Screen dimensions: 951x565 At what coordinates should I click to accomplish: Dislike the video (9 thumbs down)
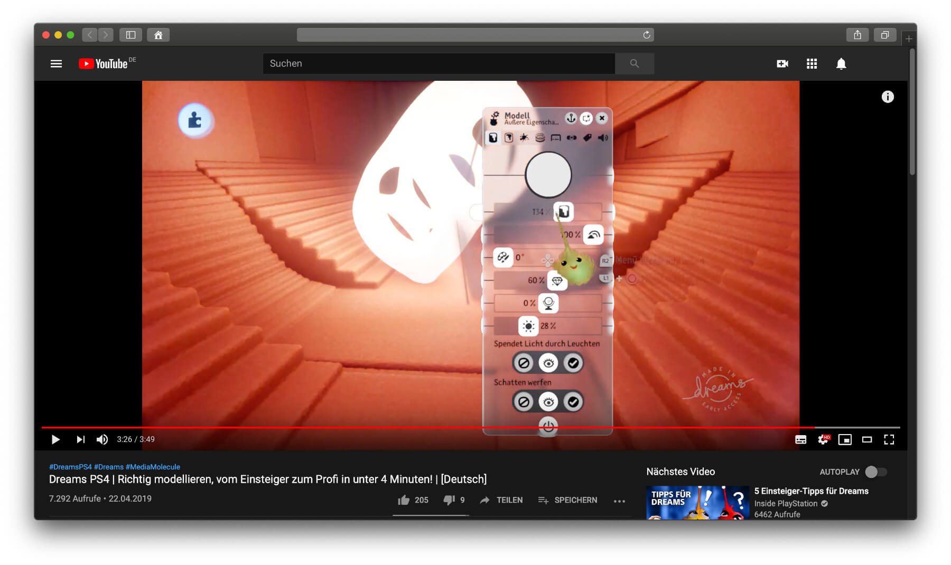coord(454,500)
